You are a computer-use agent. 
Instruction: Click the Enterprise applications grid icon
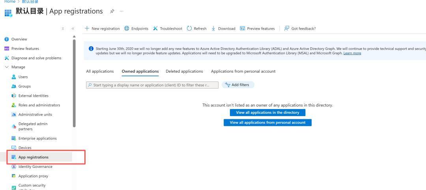14,138
